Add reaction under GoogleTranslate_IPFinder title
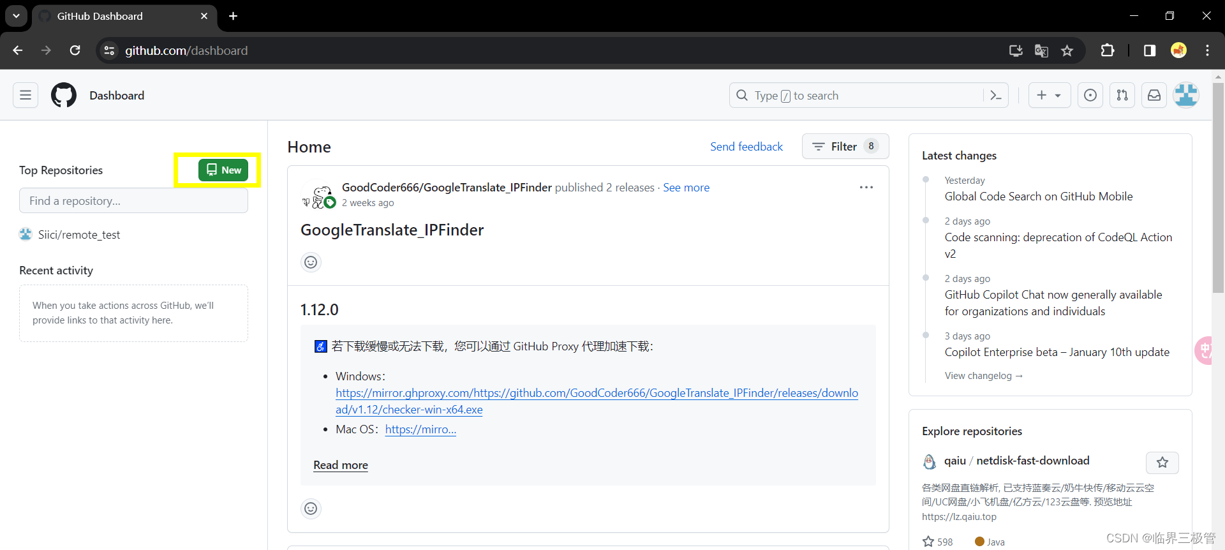 (x=311, y=262)
